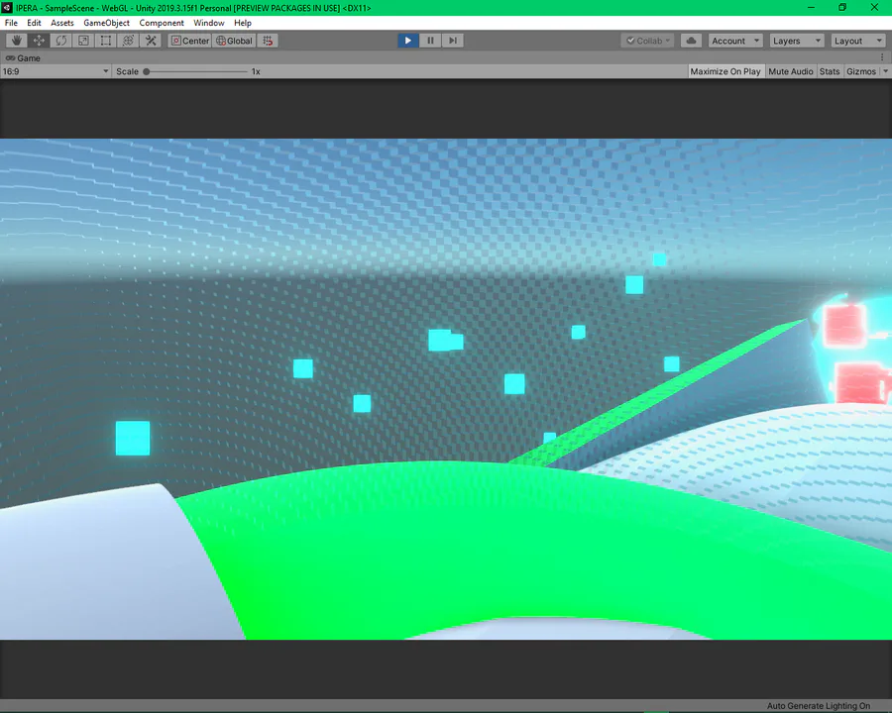Toggle Mute Audio
This screenshot has height=713, width=892.
[790, 71]
